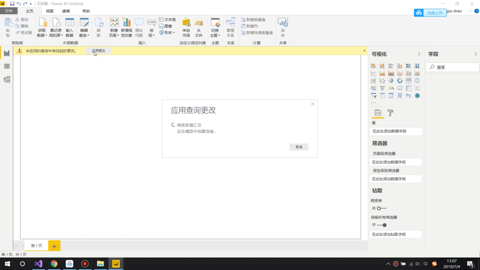Cancel (取消) the Apply Query Changes dialog
Viewport: 480px width, 270px height.
299,147
